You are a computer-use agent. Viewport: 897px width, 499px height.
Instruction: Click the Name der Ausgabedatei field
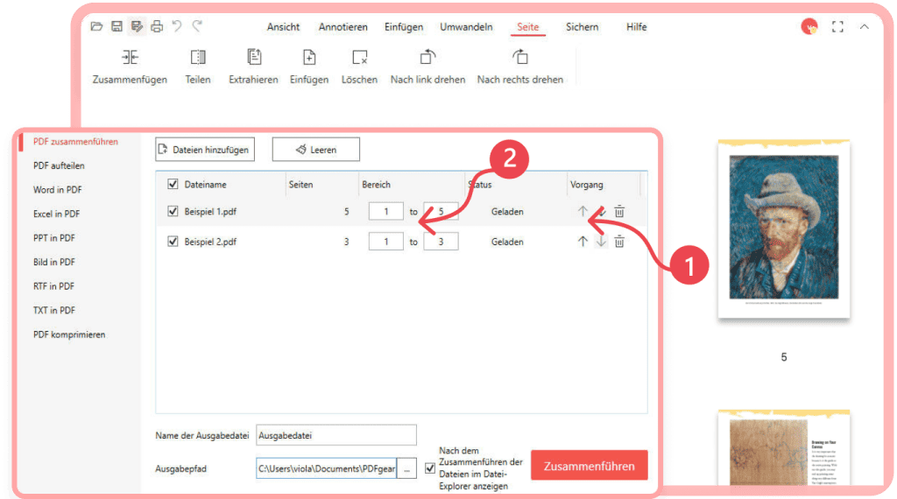[336, 435]
